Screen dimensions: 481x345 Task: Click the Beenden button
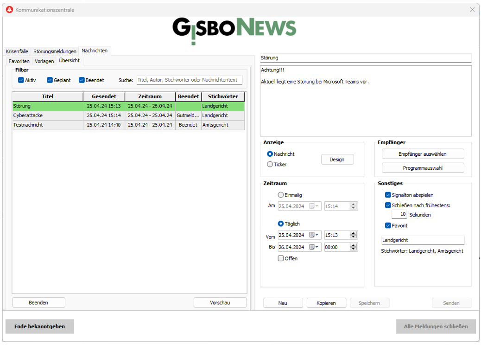point(38,302)
